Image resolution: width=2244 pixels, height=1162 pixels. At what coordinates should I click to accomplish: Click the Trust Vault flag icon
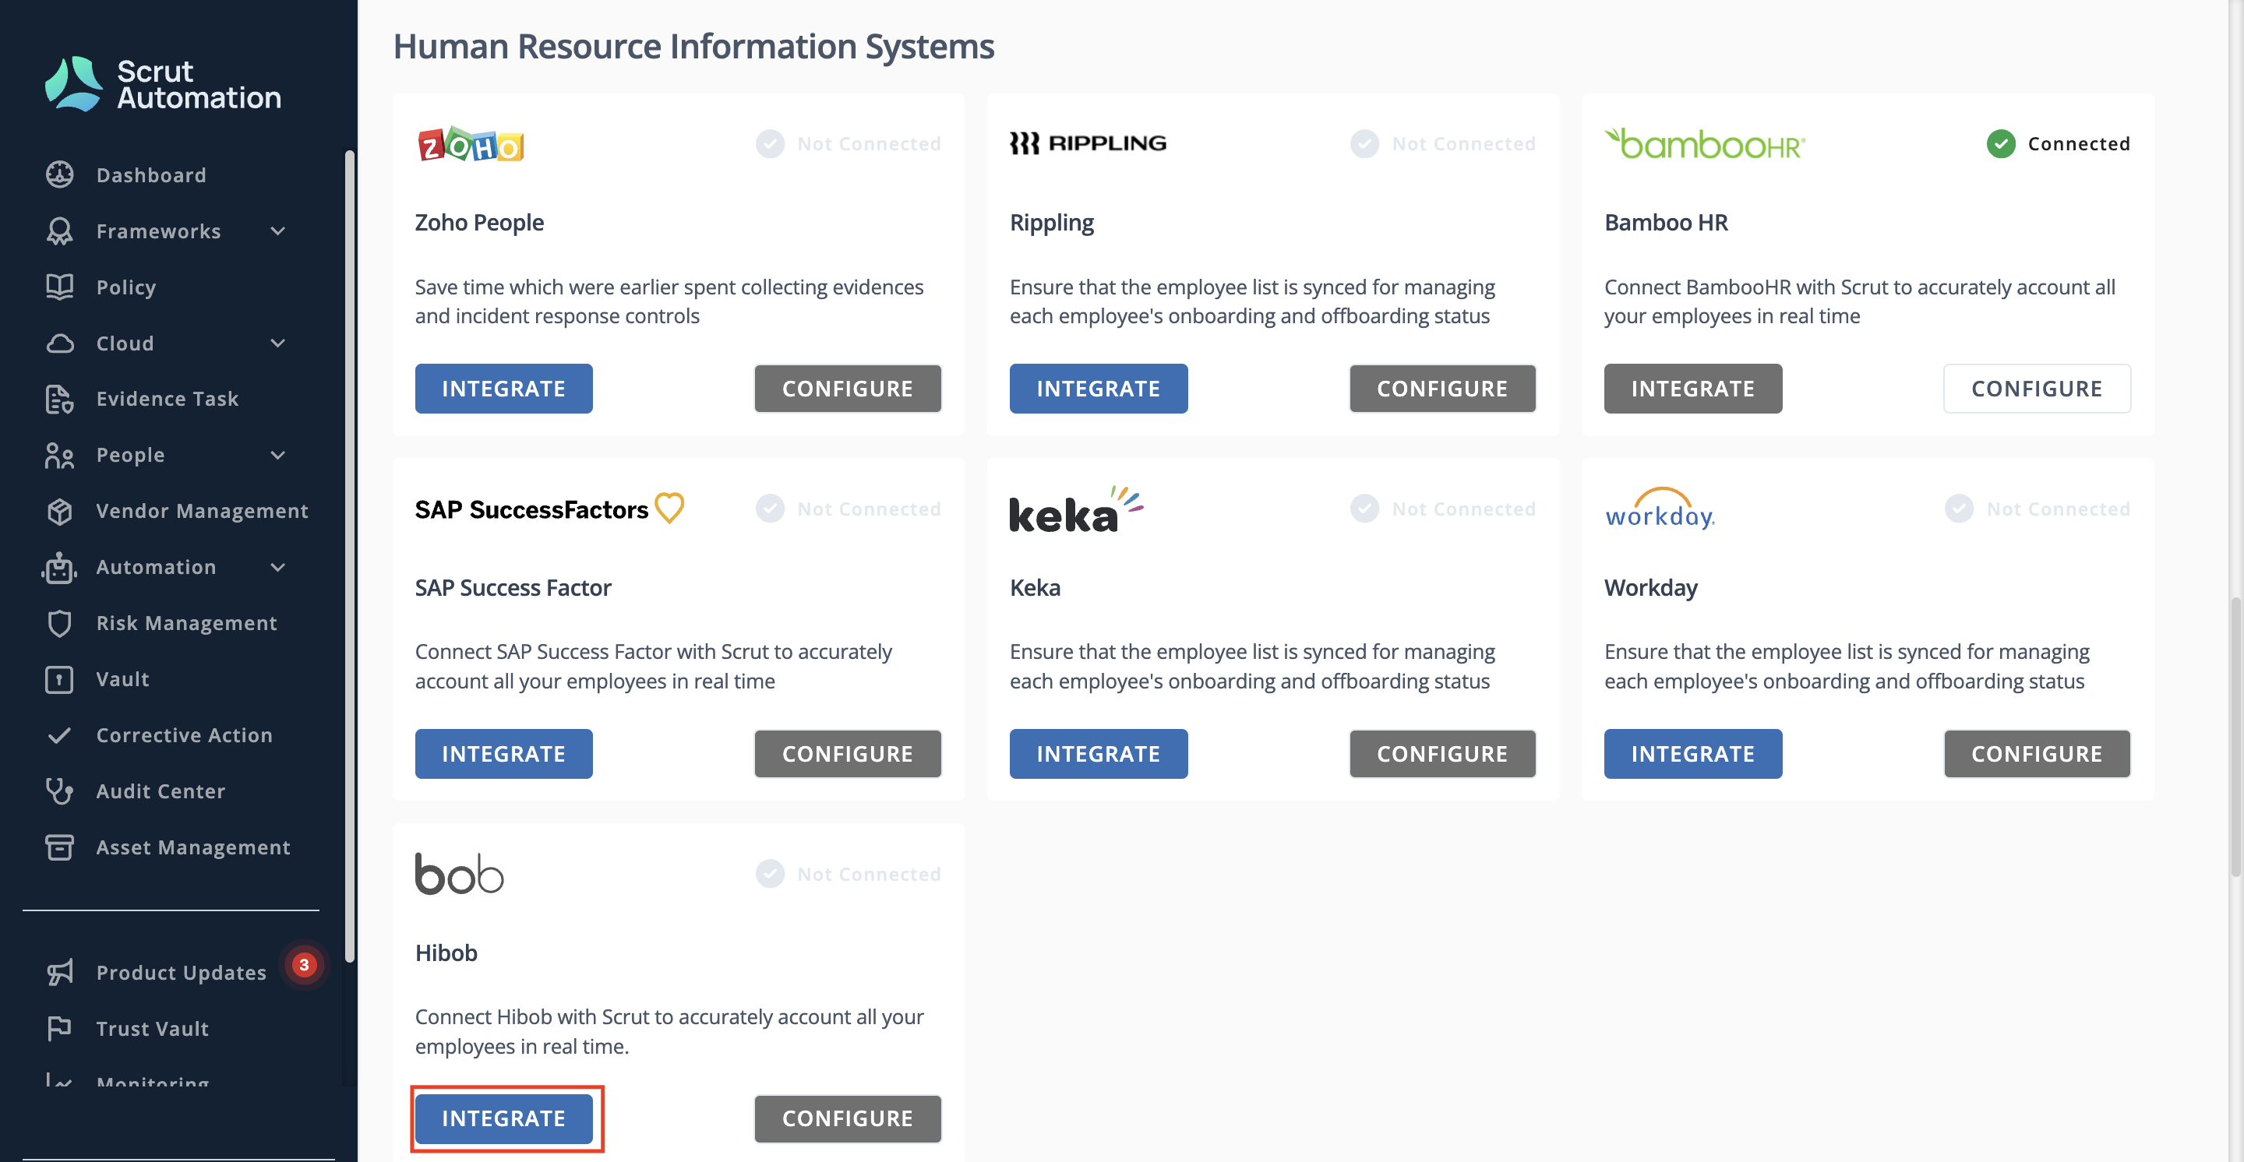[59, 1028]
